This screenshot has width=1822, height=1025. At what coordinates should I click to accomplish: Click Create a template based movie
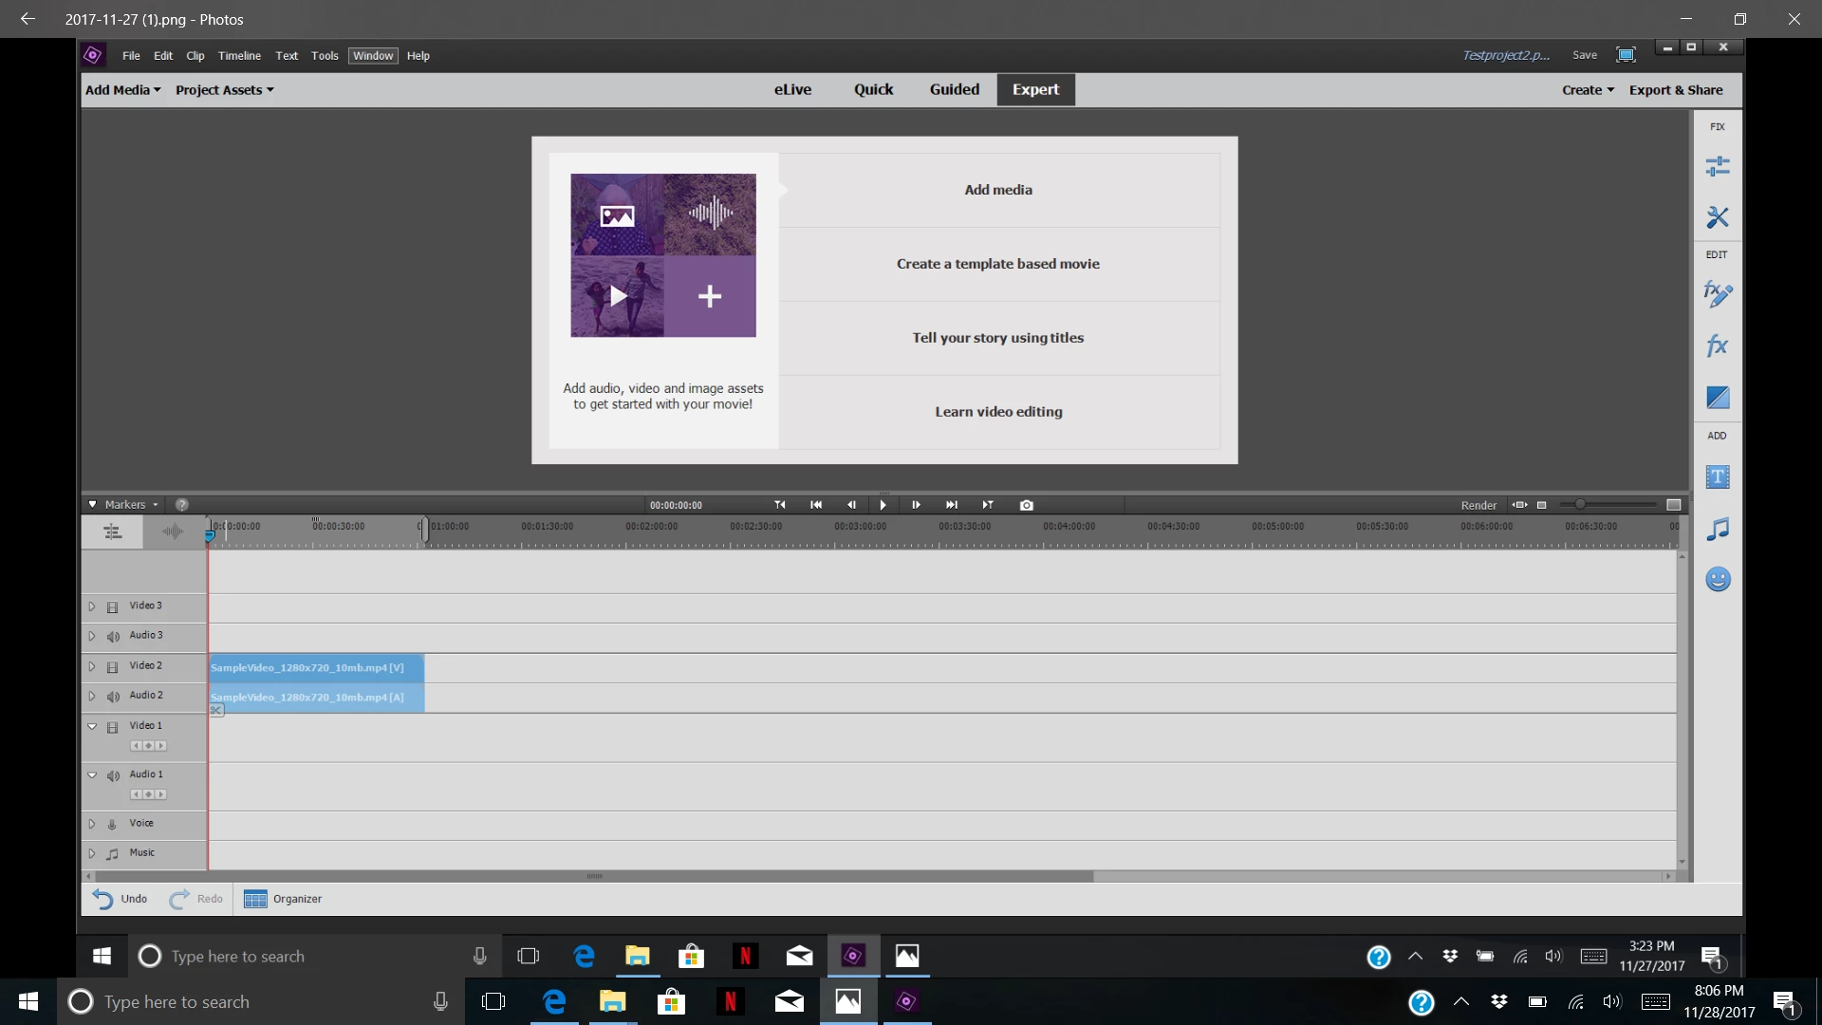coord(997,264)
